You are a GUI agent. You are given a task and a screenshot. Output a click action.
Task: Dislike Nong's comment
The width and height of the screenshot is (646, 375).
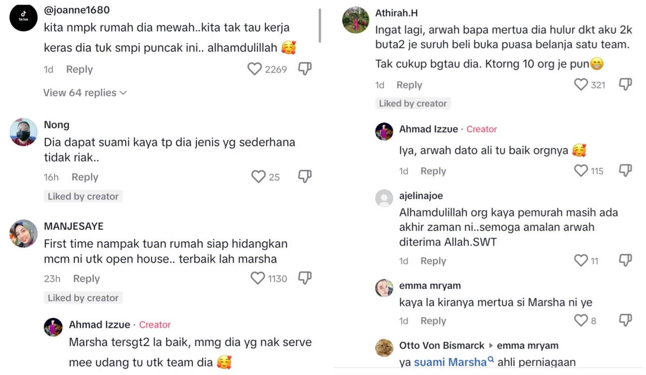(x=305, y=177)
